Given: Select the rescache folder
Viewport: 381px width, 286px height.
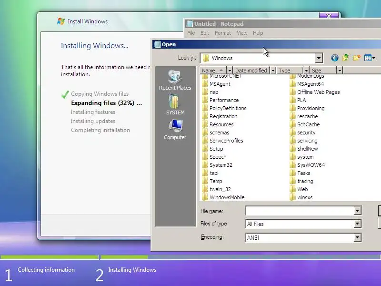Looking at the screenshot, I should 304,116.
